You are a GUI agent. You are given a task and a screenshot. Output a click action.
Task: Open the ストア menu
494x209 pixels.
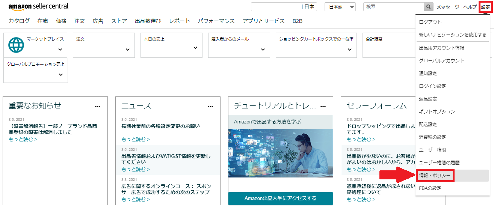119,21
